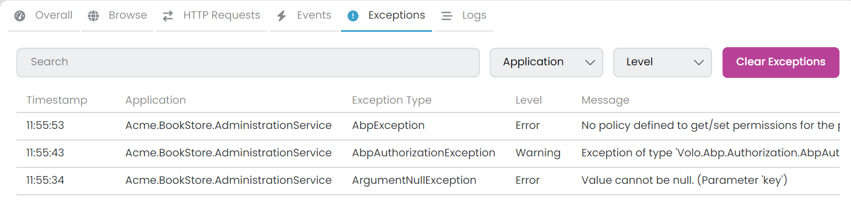Expand the Level filter dropdown
851x203 pixels.
[x=662, y=62]
